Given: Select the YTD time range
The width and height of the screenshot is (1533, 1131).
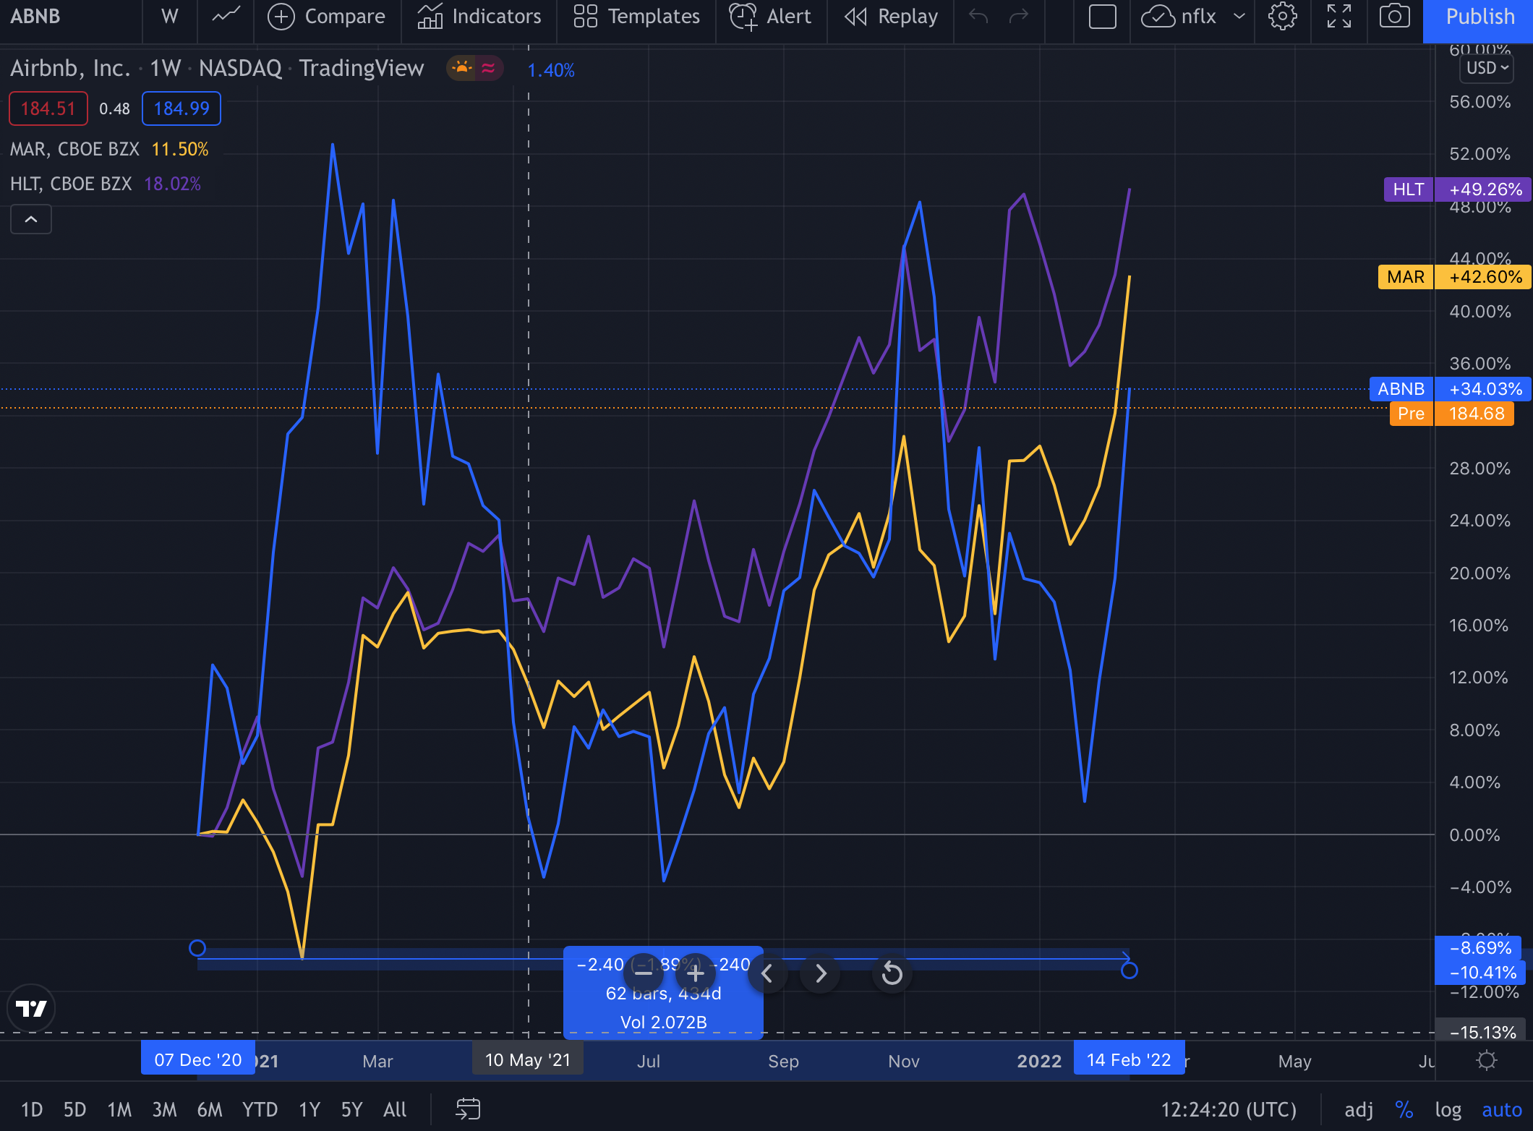Looking at the screenshot, I should 260,1109.
